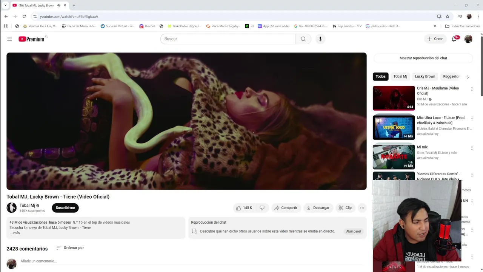Install or cast page icon in address bar

(439, 16)
